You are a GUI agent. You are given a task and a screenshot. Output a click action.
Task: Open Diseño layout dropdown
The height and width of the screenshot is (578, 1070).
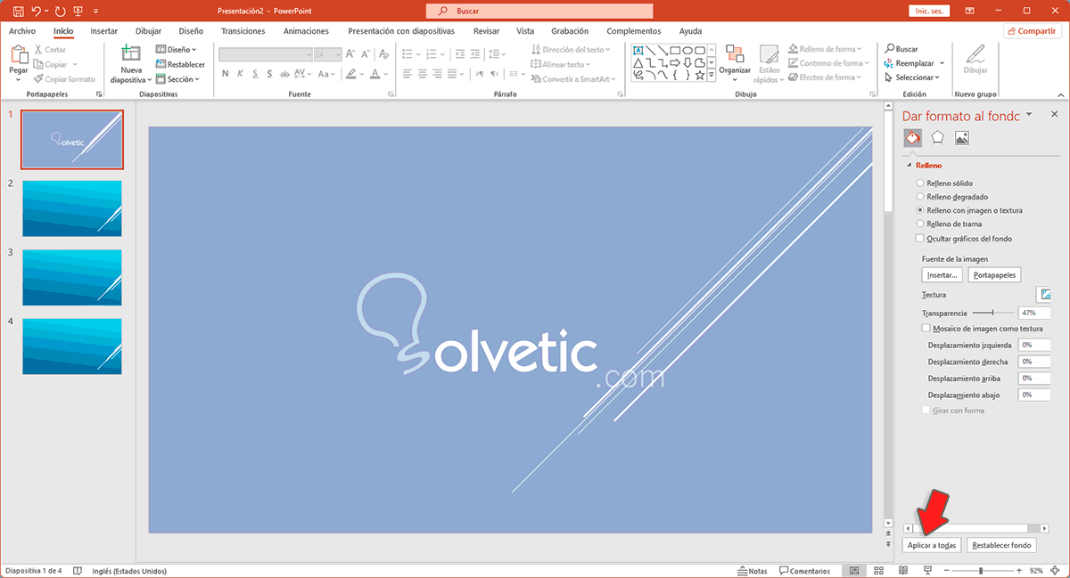[177, 50]
